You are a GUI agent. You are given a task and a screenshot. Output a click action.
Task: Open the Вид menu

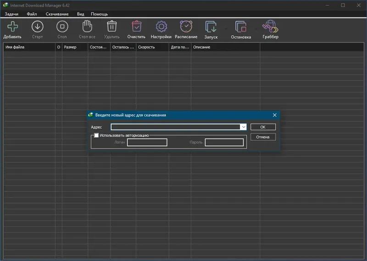(x=81, y=14)
